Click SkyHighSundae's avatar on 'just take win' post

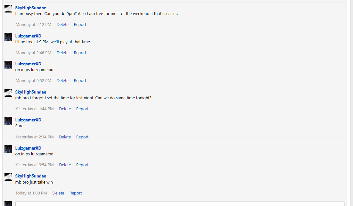8,177
